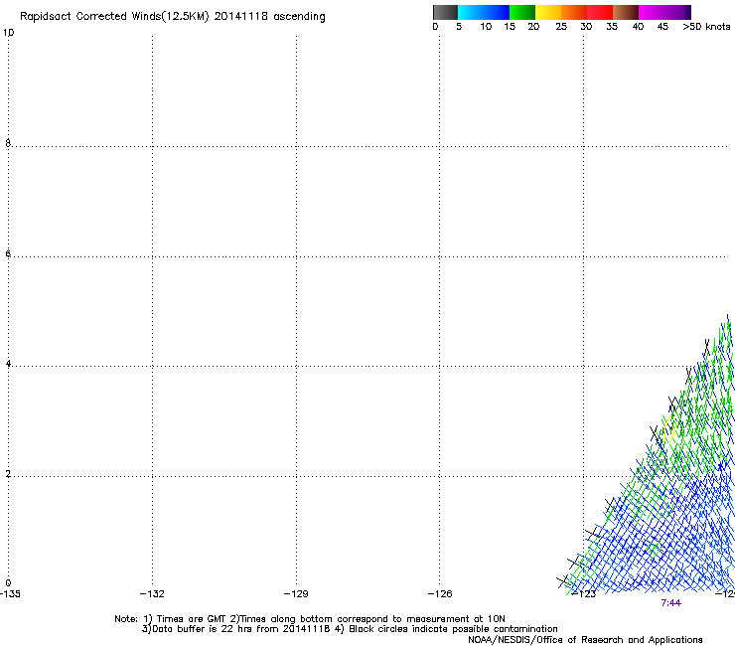Click the '40' legend tick label

[638, 27]
